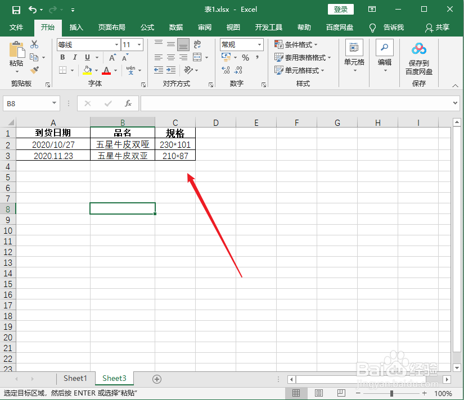Increase font size with the larger A icon
Image resolution: width=464 pixels, height=400 pixels.
pos(112,57)
